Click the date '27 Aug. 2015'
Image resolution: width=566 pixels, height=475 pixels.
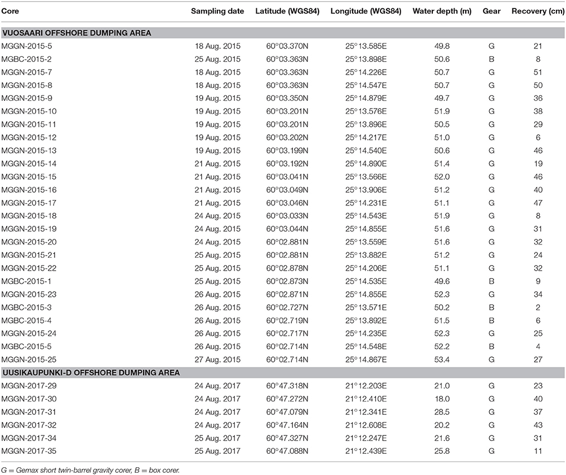[x=217, y=360]
